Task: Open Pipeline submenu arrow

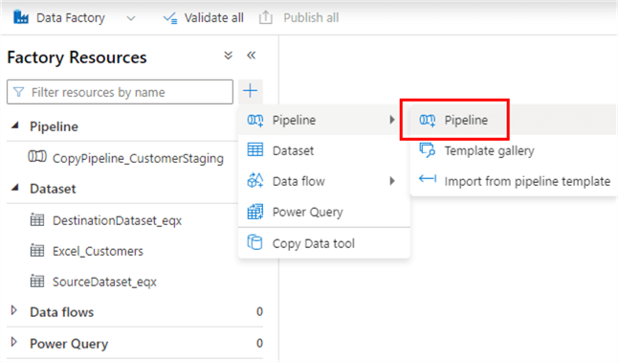Action: pos(392,120)
